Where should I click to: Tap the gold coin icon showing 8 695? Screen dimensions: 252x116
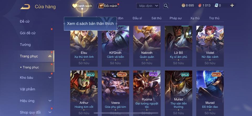tap(183, 5)
